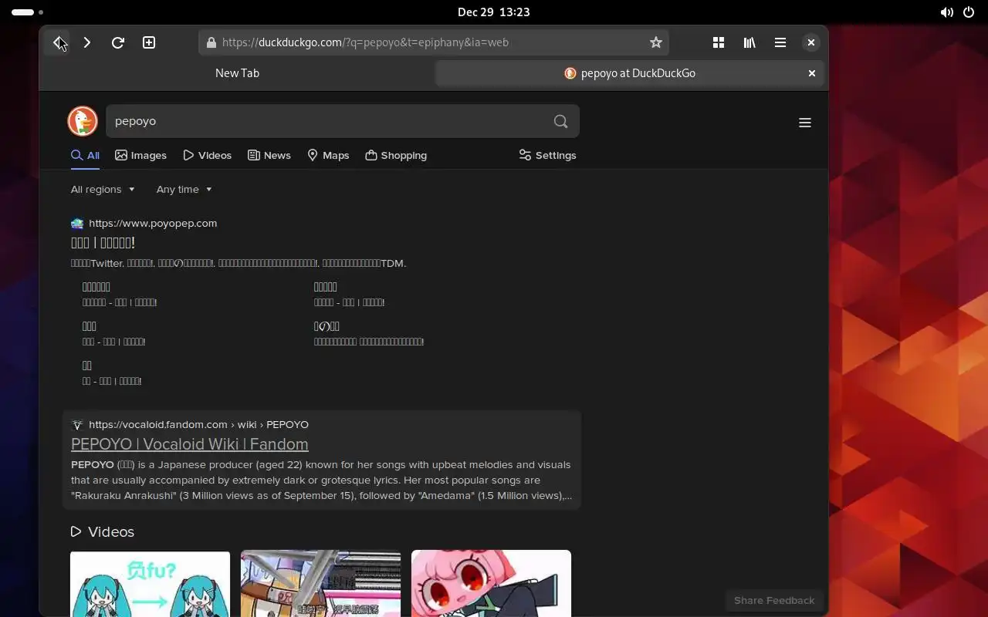Switch to Images results

(x=140, y=155)
